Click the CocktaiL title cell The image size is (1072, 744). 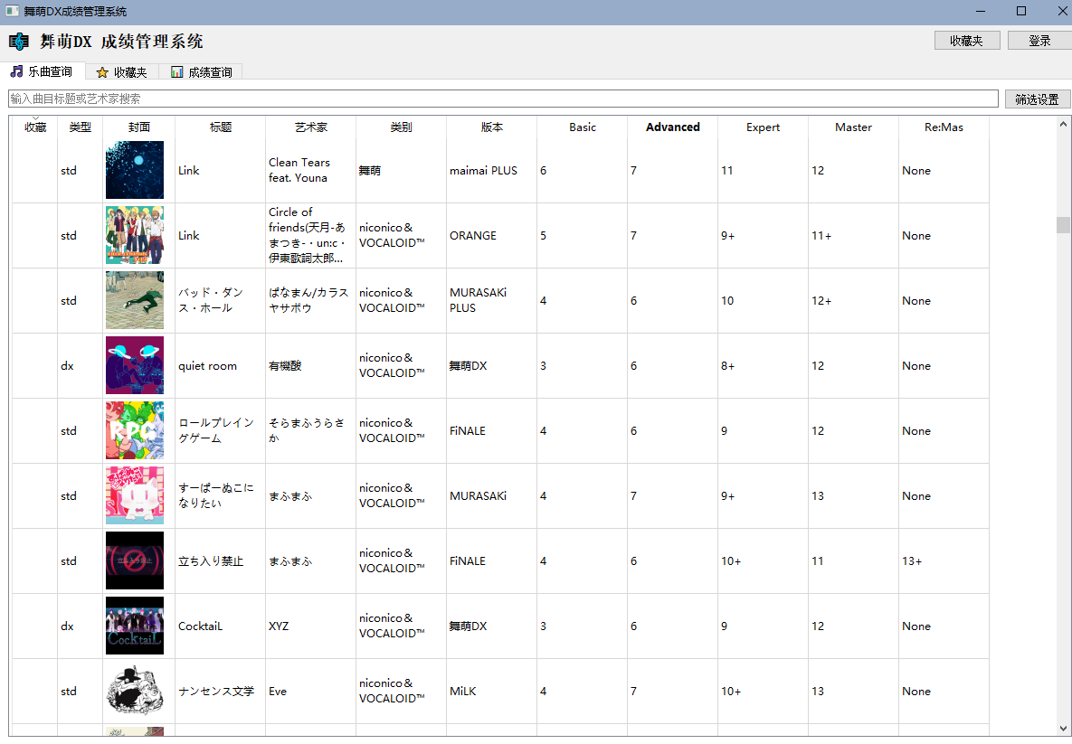tap(220, 626)
